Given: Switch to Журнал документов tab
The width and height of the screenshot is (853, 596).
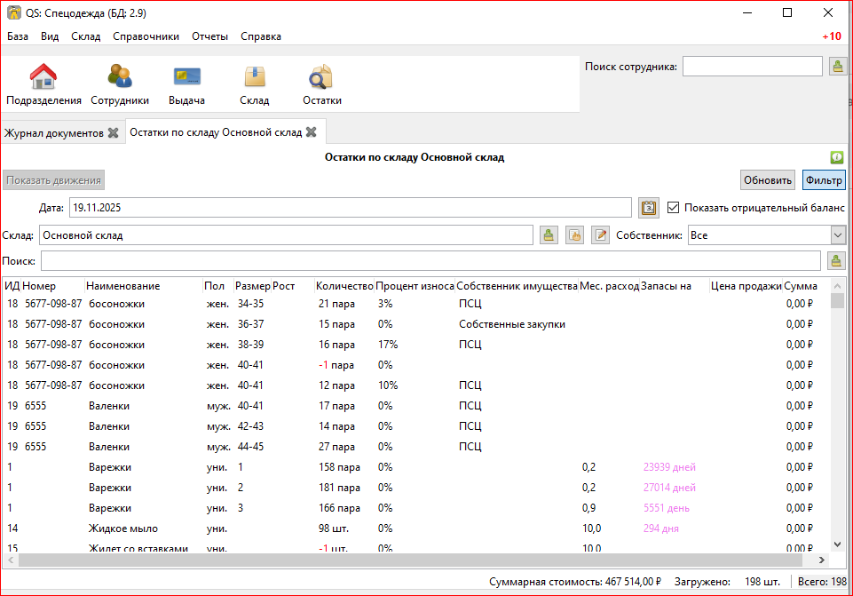Looking at the screenshot, I should click(53, 133).
